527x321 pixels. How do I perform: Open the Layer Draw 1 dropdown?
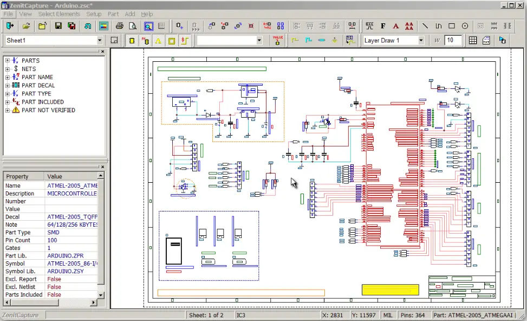point(421,40)
